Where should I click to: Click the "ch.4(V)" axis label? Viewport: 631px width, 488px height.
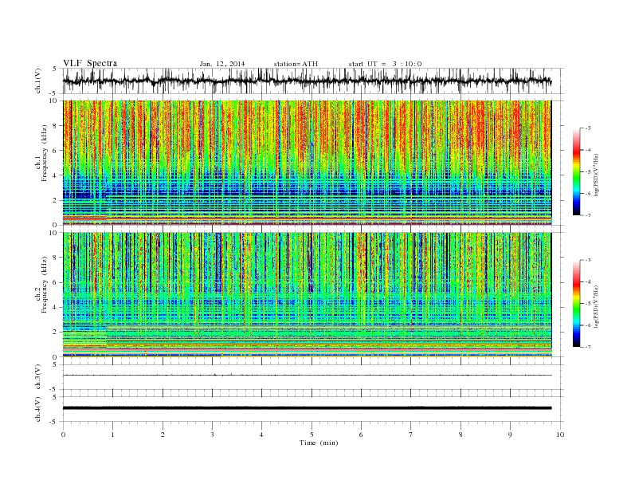click(38, 409)
